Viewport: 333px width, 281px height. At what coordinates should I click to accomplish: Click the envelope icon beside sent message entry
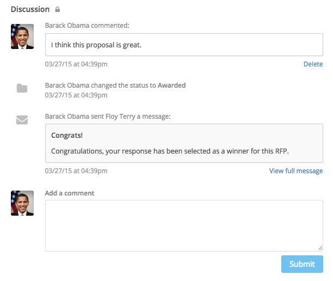[22, 120]
